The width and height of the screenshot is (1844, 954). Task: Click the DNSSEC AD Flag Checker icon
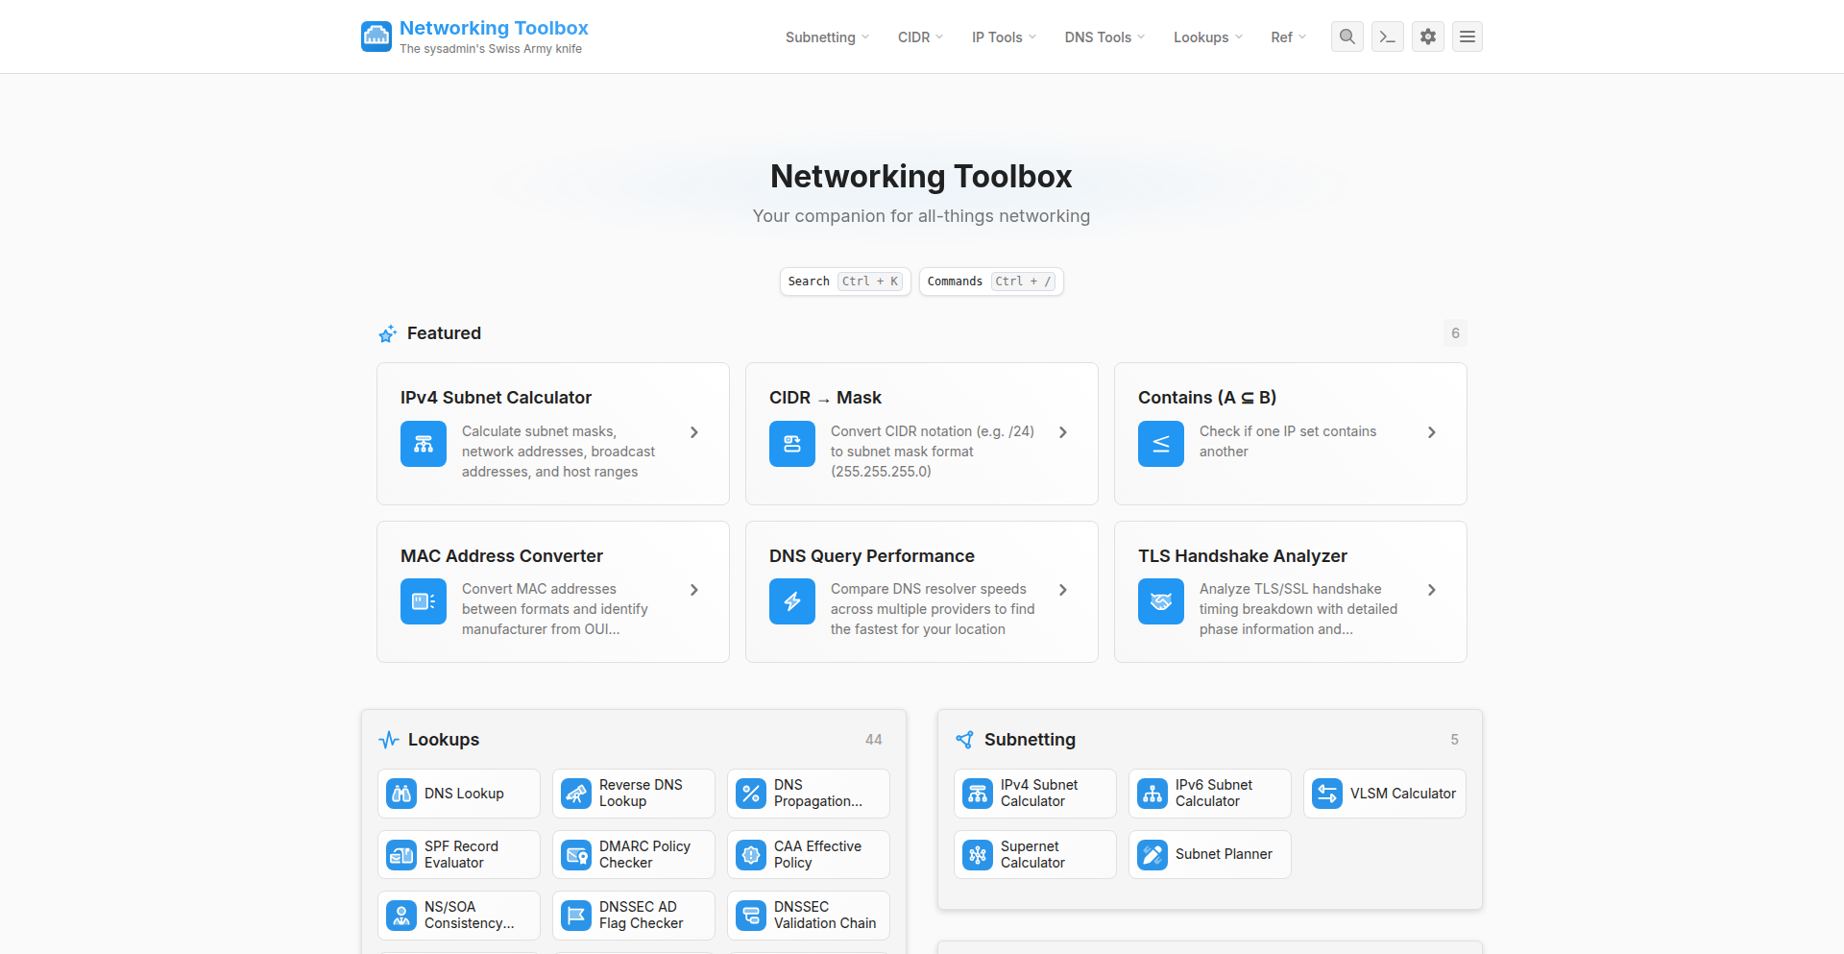pos(576,916)
